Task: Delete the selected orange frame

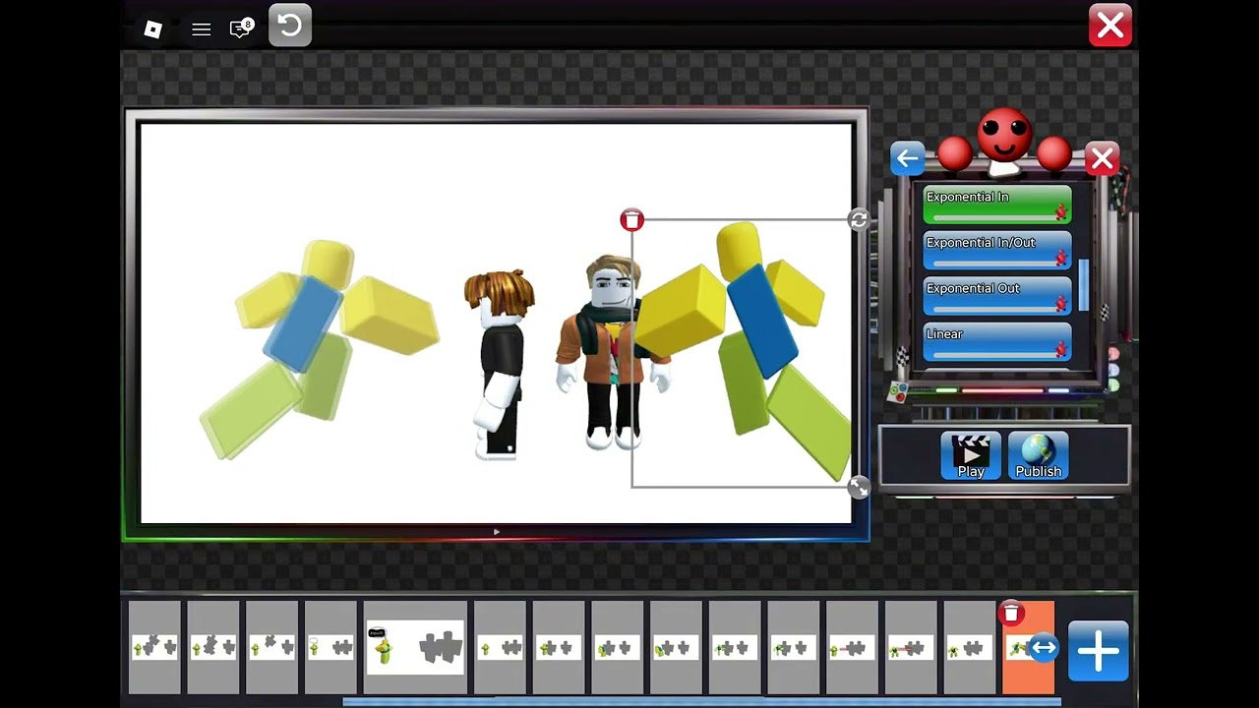Action: 1010,614
